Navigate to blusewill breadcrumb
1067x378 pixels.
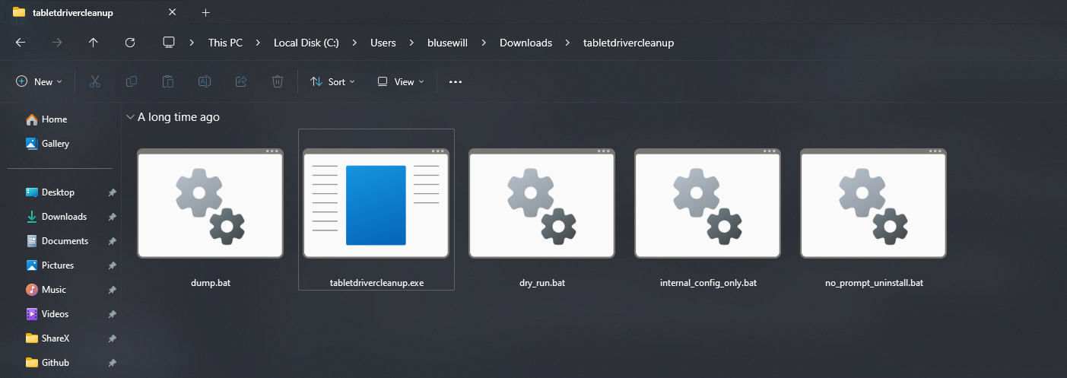point(448,43)
